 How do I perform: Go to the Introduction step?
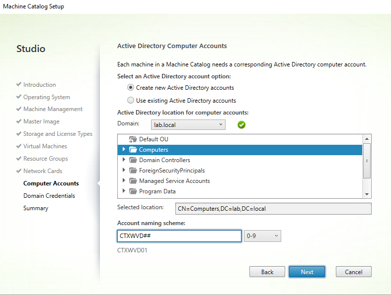(x=40, y=85)
